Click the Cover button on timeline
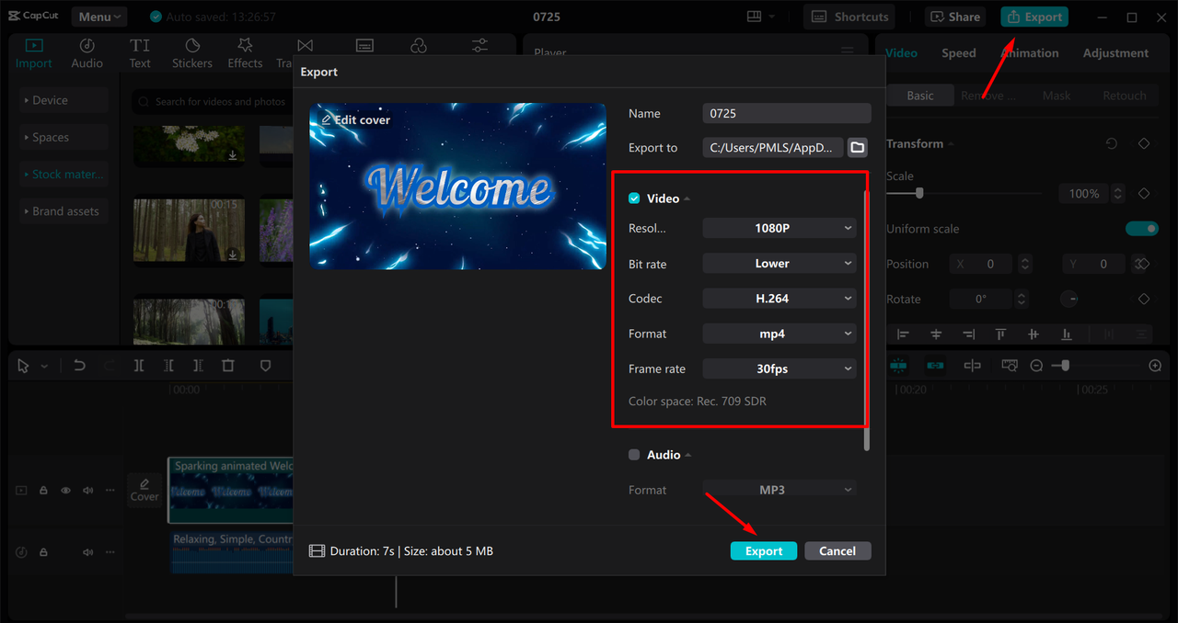The width and height of the screenshot is (1178, 623). click(144, 489)
